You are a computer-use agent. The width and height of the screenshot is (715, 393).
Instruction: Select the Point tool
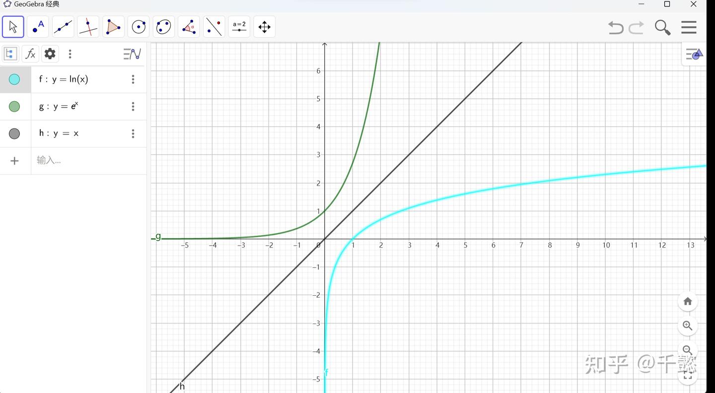tap(38, 27)
